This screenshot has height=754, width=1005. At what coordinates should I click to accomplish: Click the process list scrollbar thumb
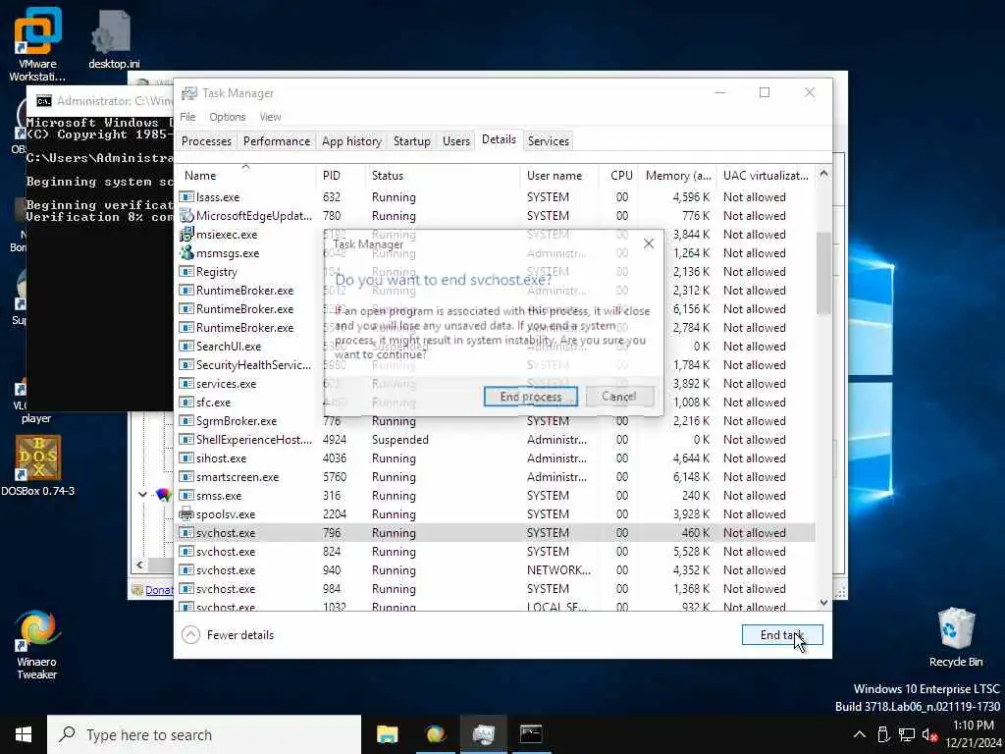(x=823, y=273)
